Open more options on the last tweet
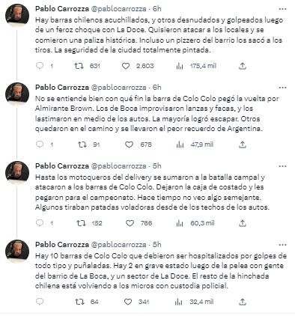 (282, 245)
